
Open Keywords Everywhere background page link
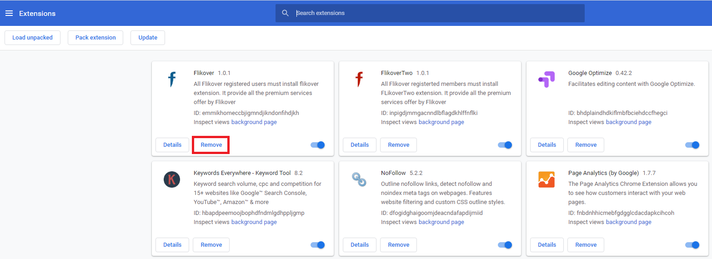pyautogui.click(x=254, y=222)
